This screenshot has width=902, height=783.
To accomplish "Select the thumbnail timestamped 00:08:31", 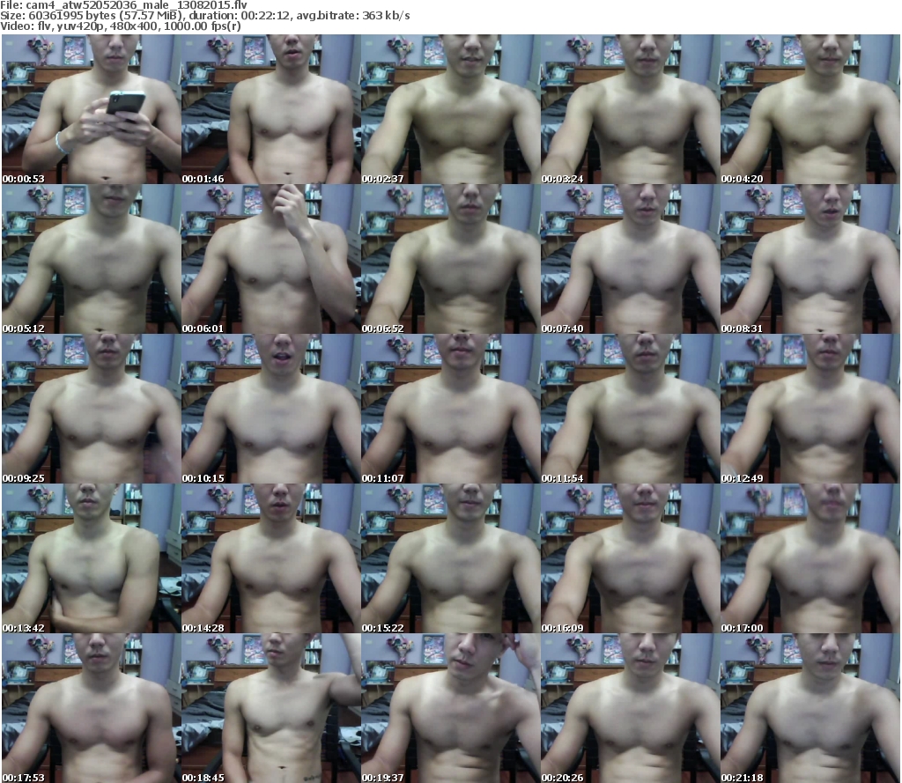I will coord(810,259).
